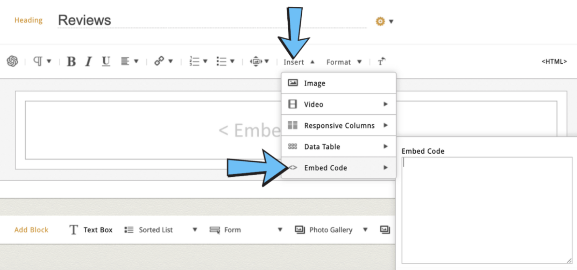Add a Text Box block

click(91, 230)
